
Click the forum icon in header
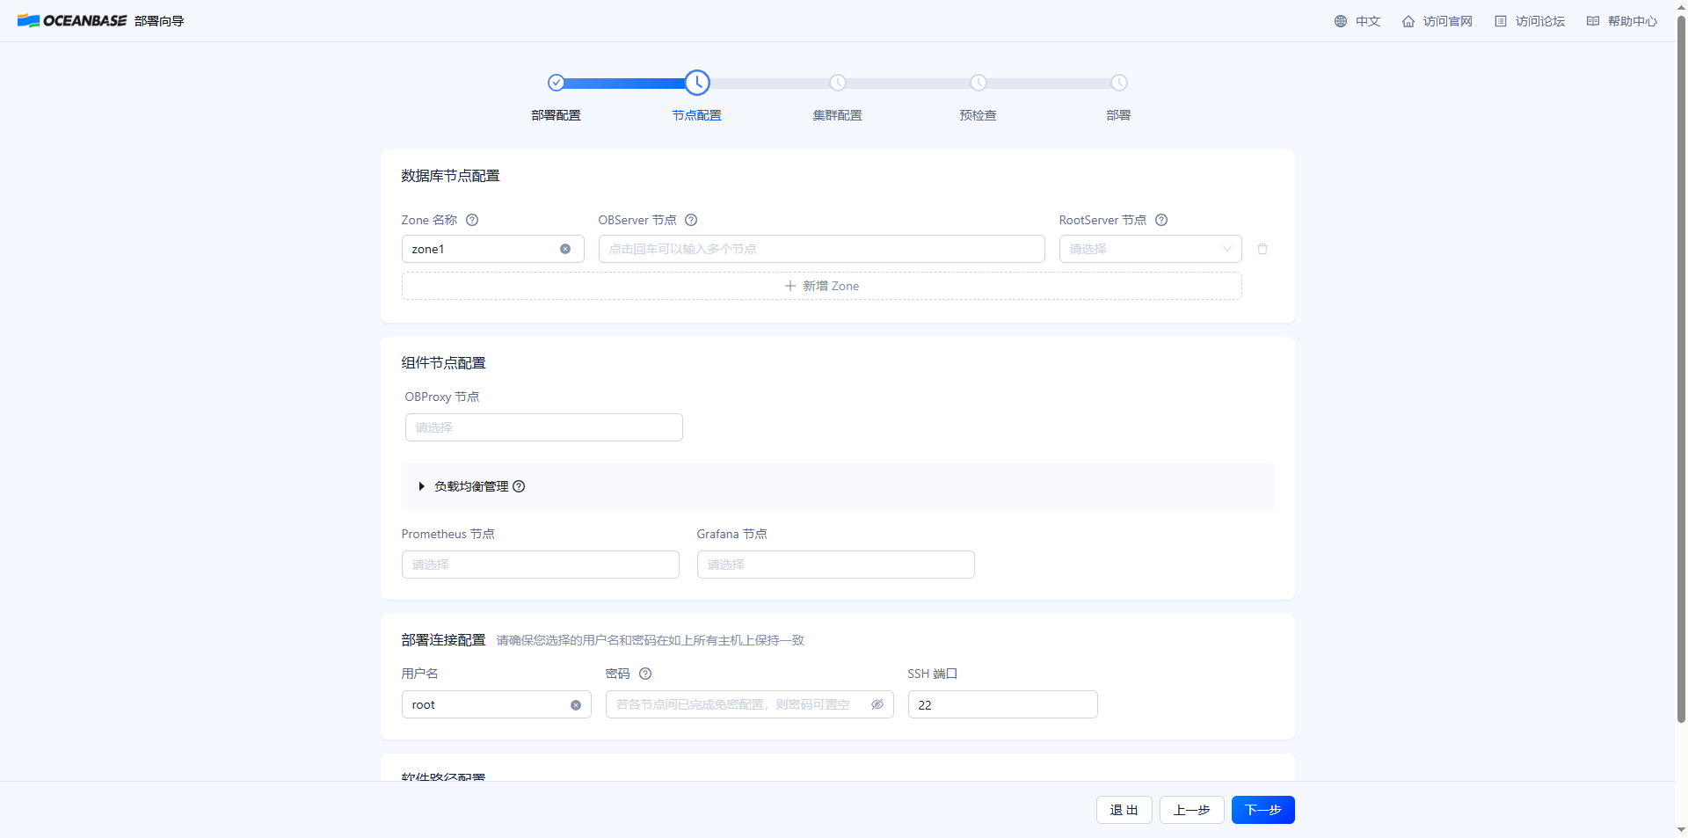tap(1501, 21)
